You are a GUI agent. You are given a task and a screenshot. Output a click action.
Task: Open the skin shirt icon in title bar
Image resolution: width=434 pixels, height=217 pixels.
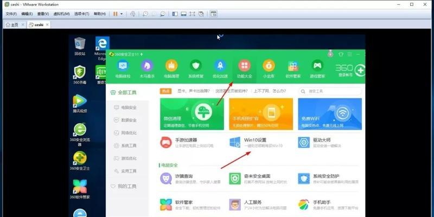[x=341, y=54]
